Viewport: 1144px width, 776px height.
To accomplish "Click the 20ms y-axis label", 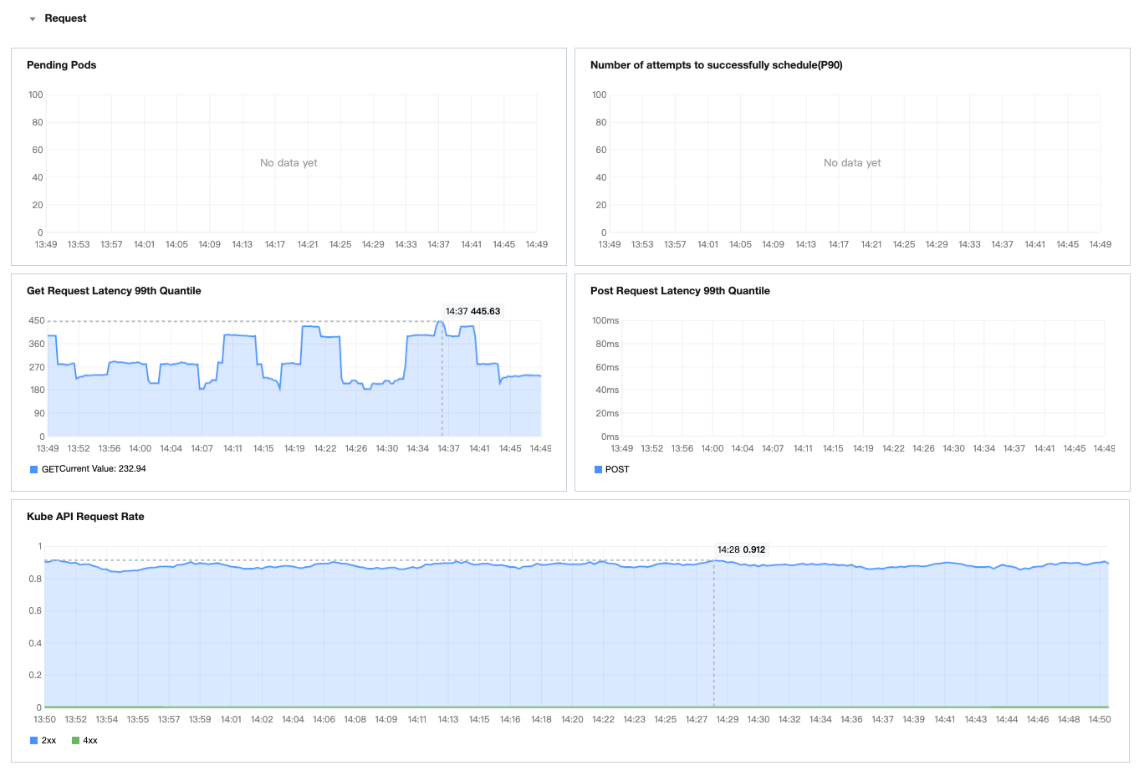I will click(607, 413).
